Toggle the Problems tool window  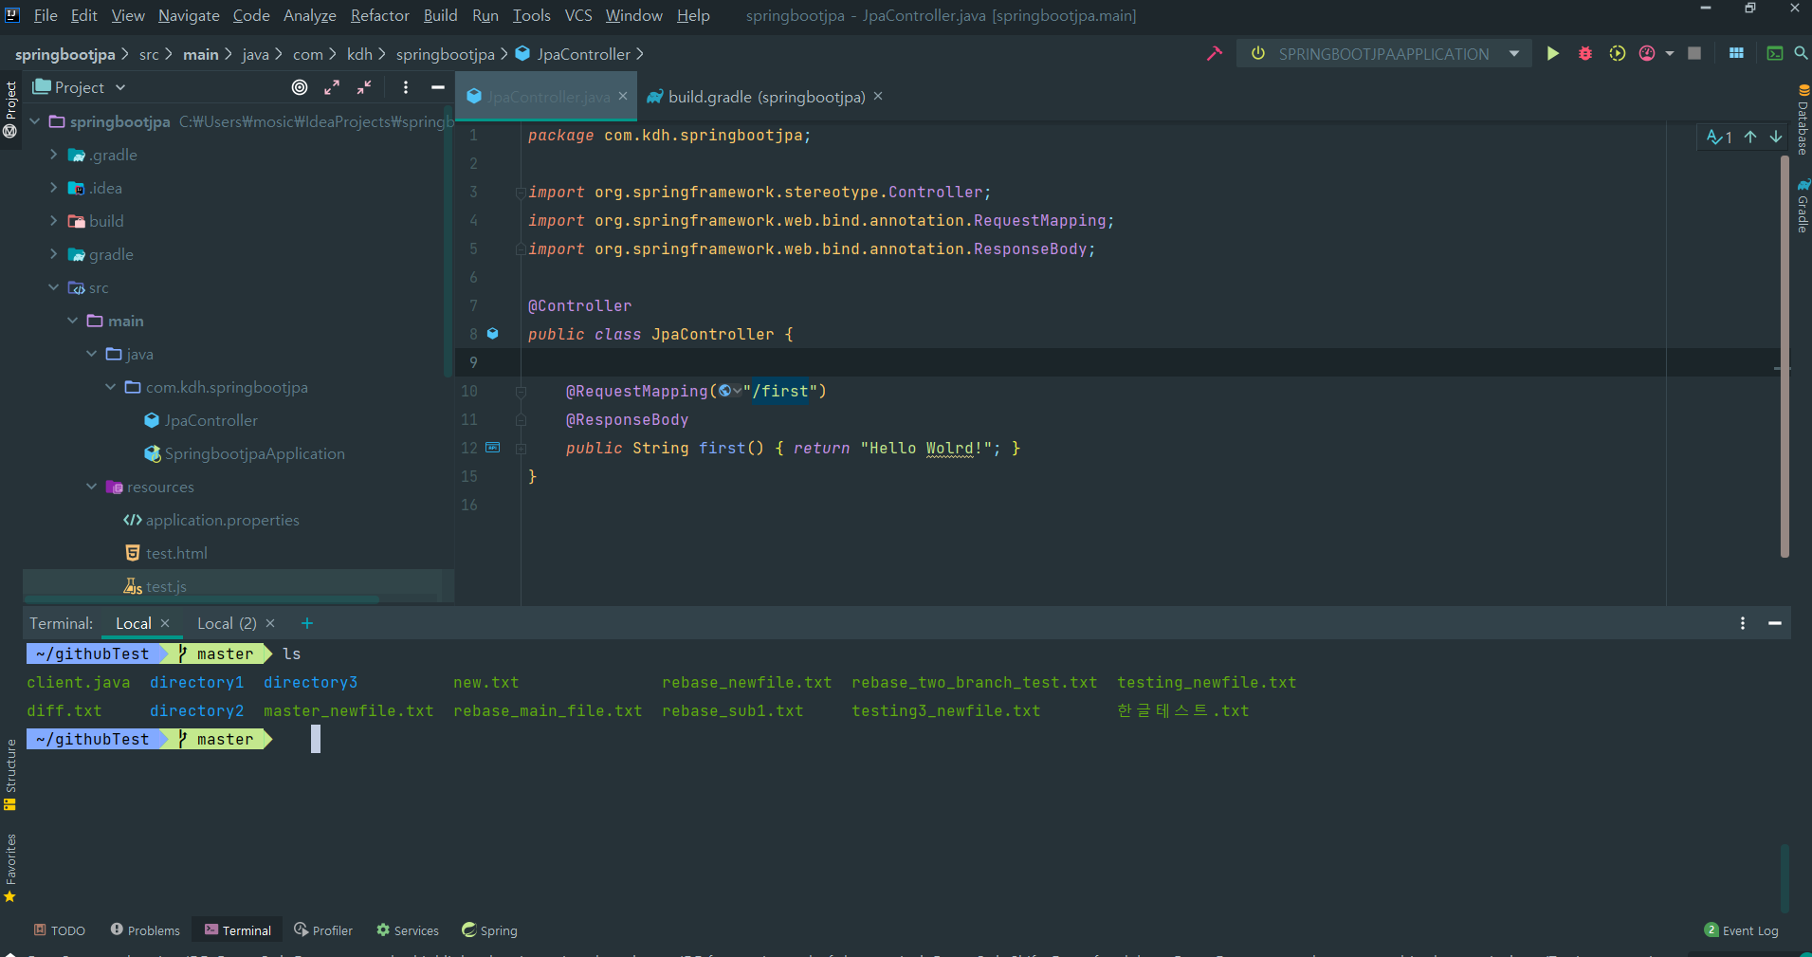coord(145,930)
